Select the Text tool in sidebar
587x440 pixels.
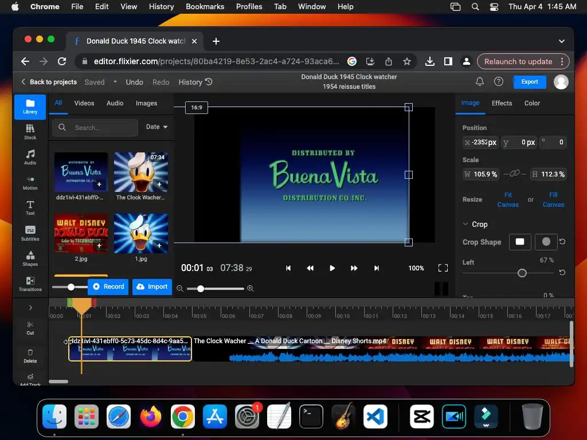pyautogui.click(x=30, y=207)
